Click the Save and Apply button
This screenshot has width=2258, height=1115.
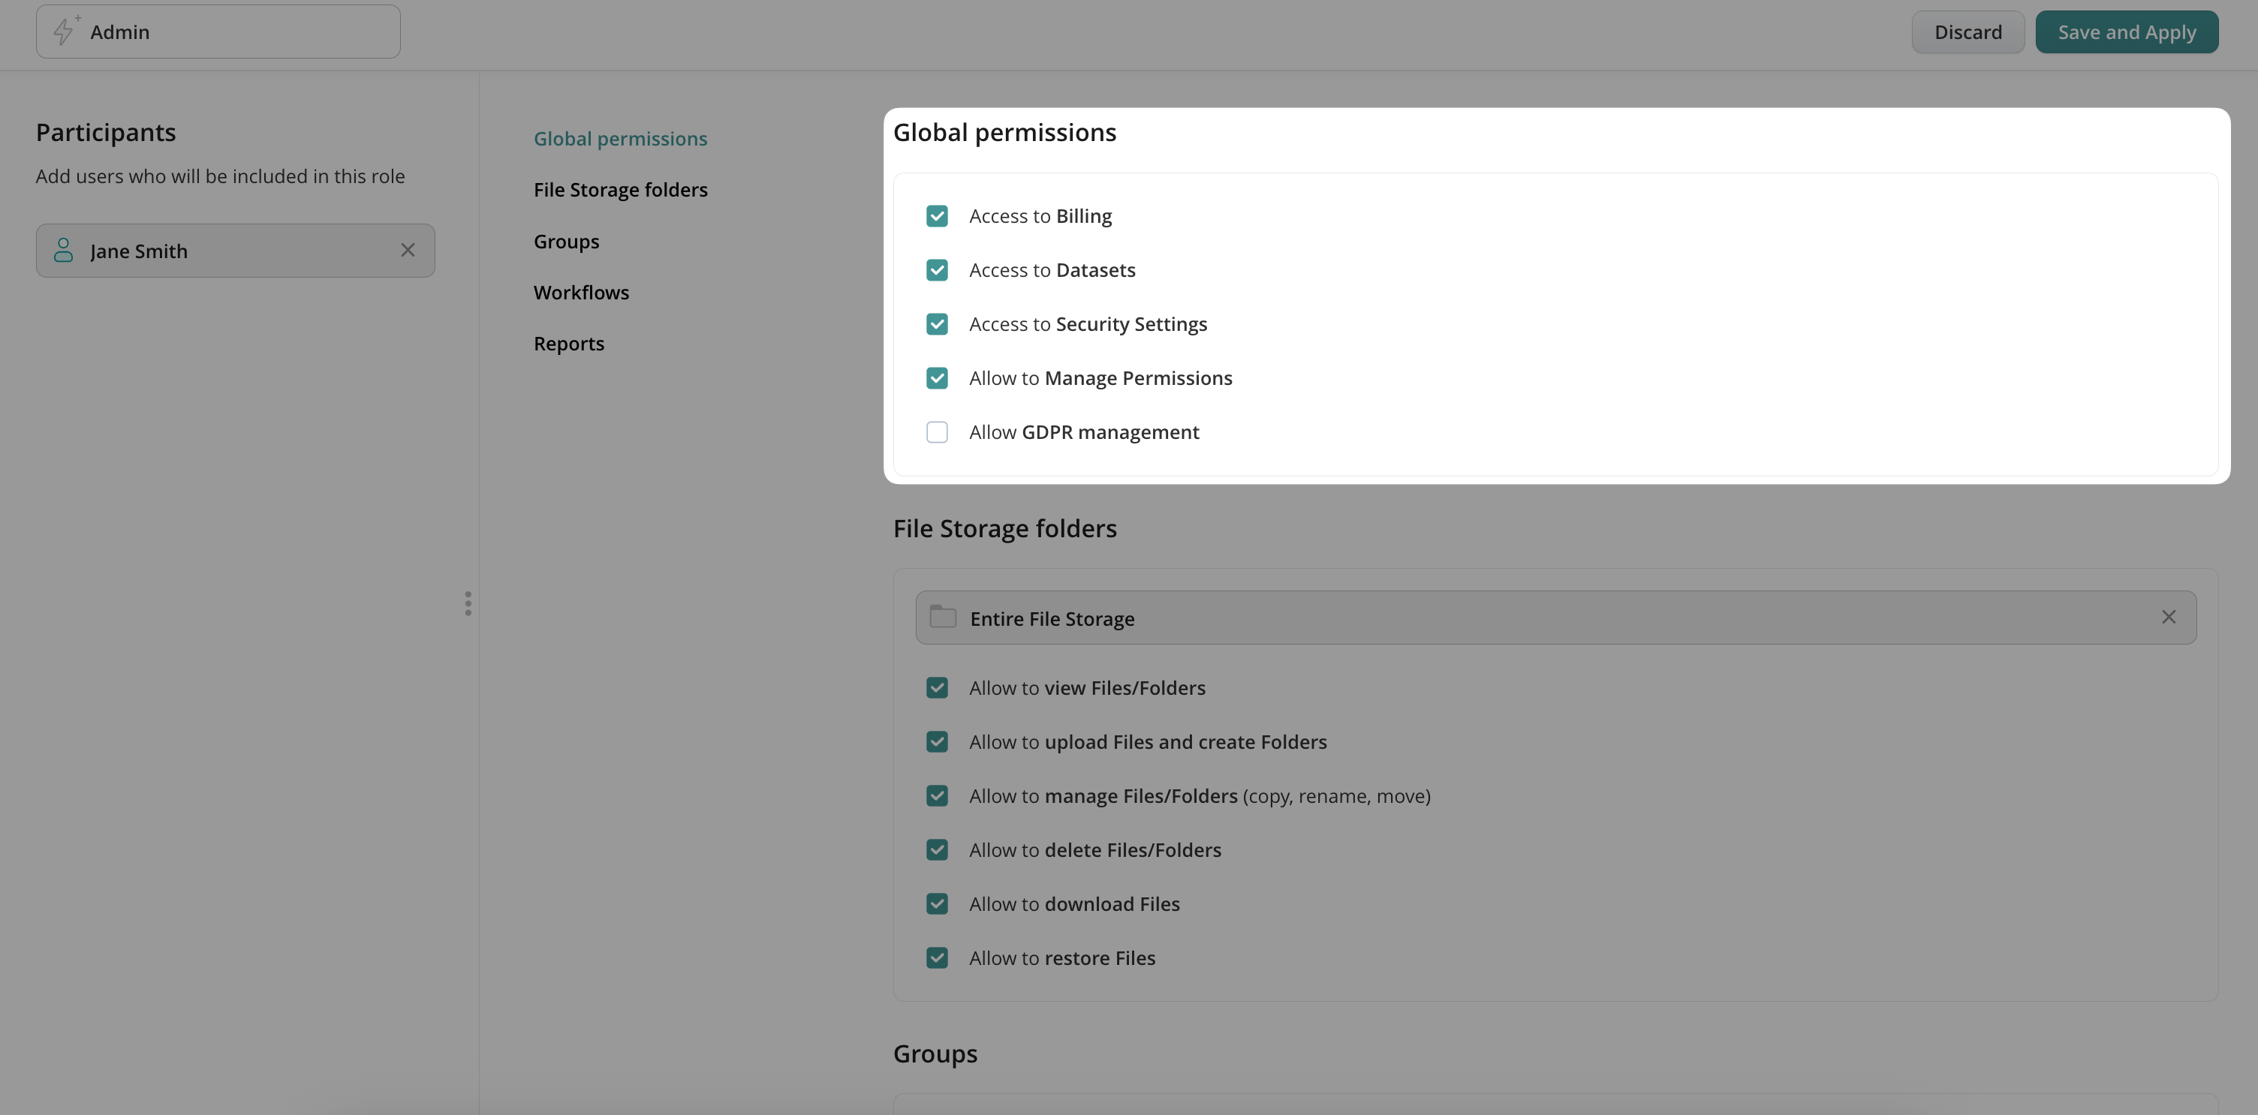click(2126, 32)
